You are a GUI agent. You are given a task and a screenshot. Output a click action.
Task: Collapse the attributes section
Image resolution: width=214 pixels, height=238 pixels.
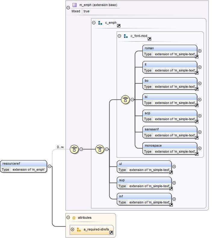(68, 218)
